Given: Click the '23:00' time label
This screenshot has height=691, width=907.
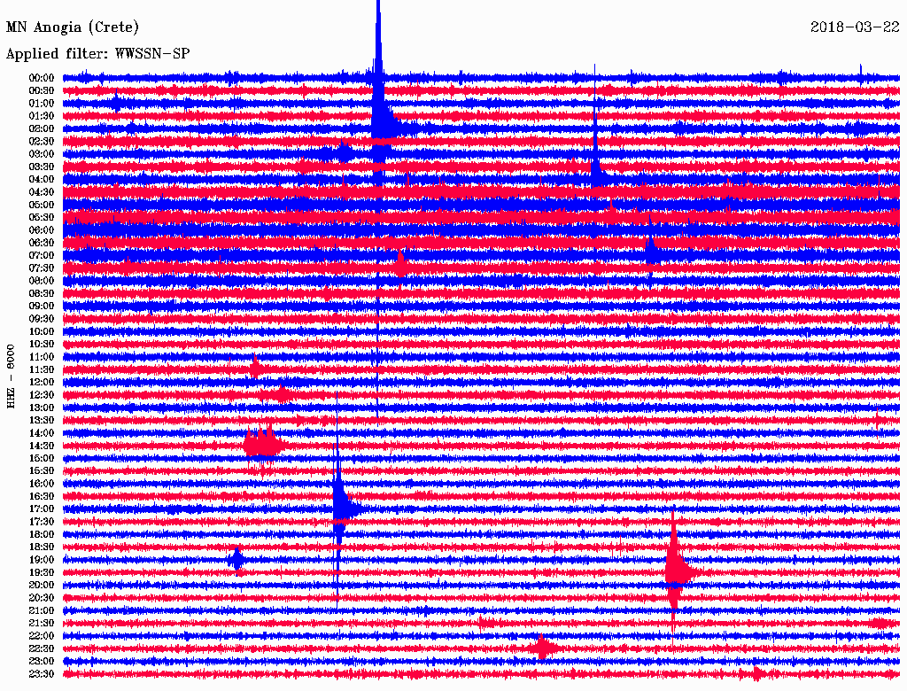Looking at the screenshot, I should pyautogui.click(x=41, y=662).
